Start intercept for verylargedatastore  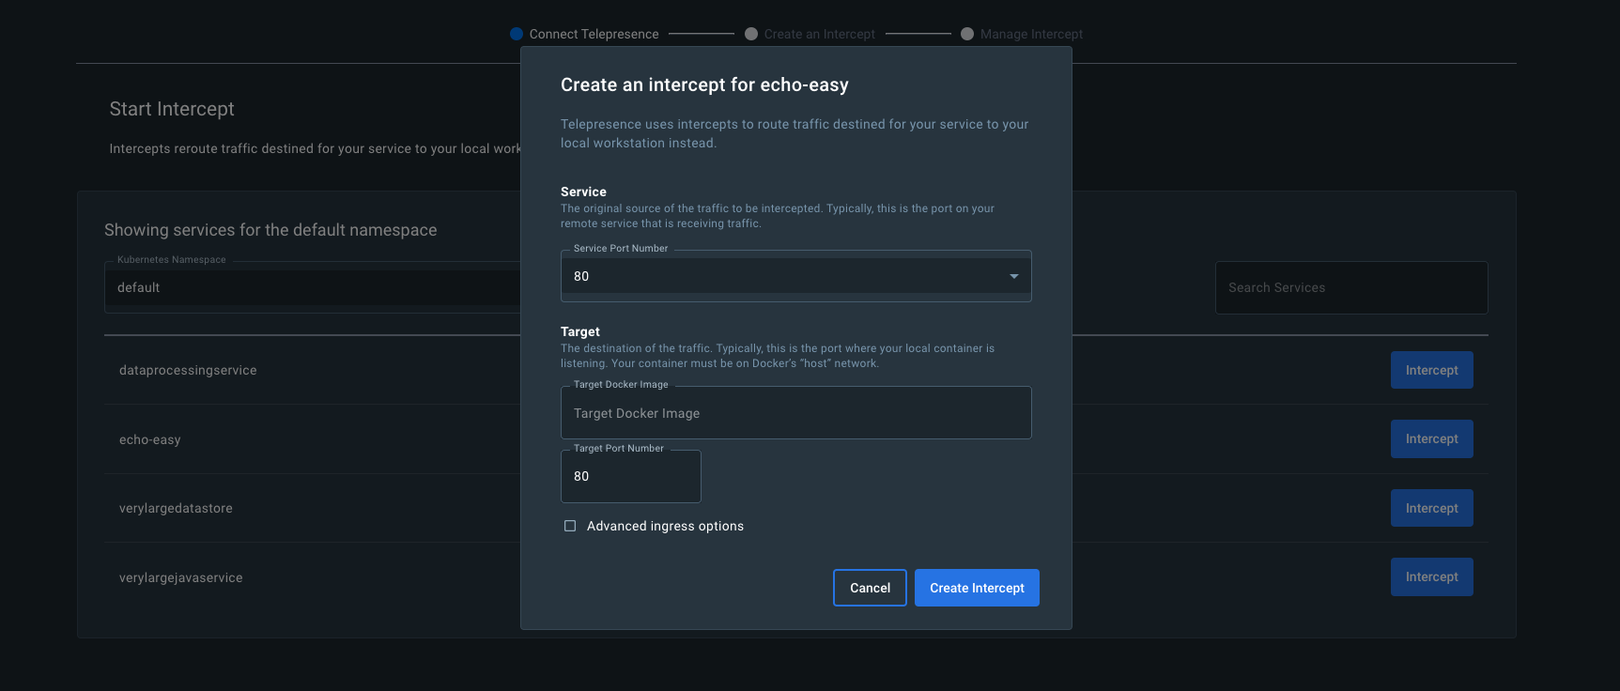(1431, 508)
